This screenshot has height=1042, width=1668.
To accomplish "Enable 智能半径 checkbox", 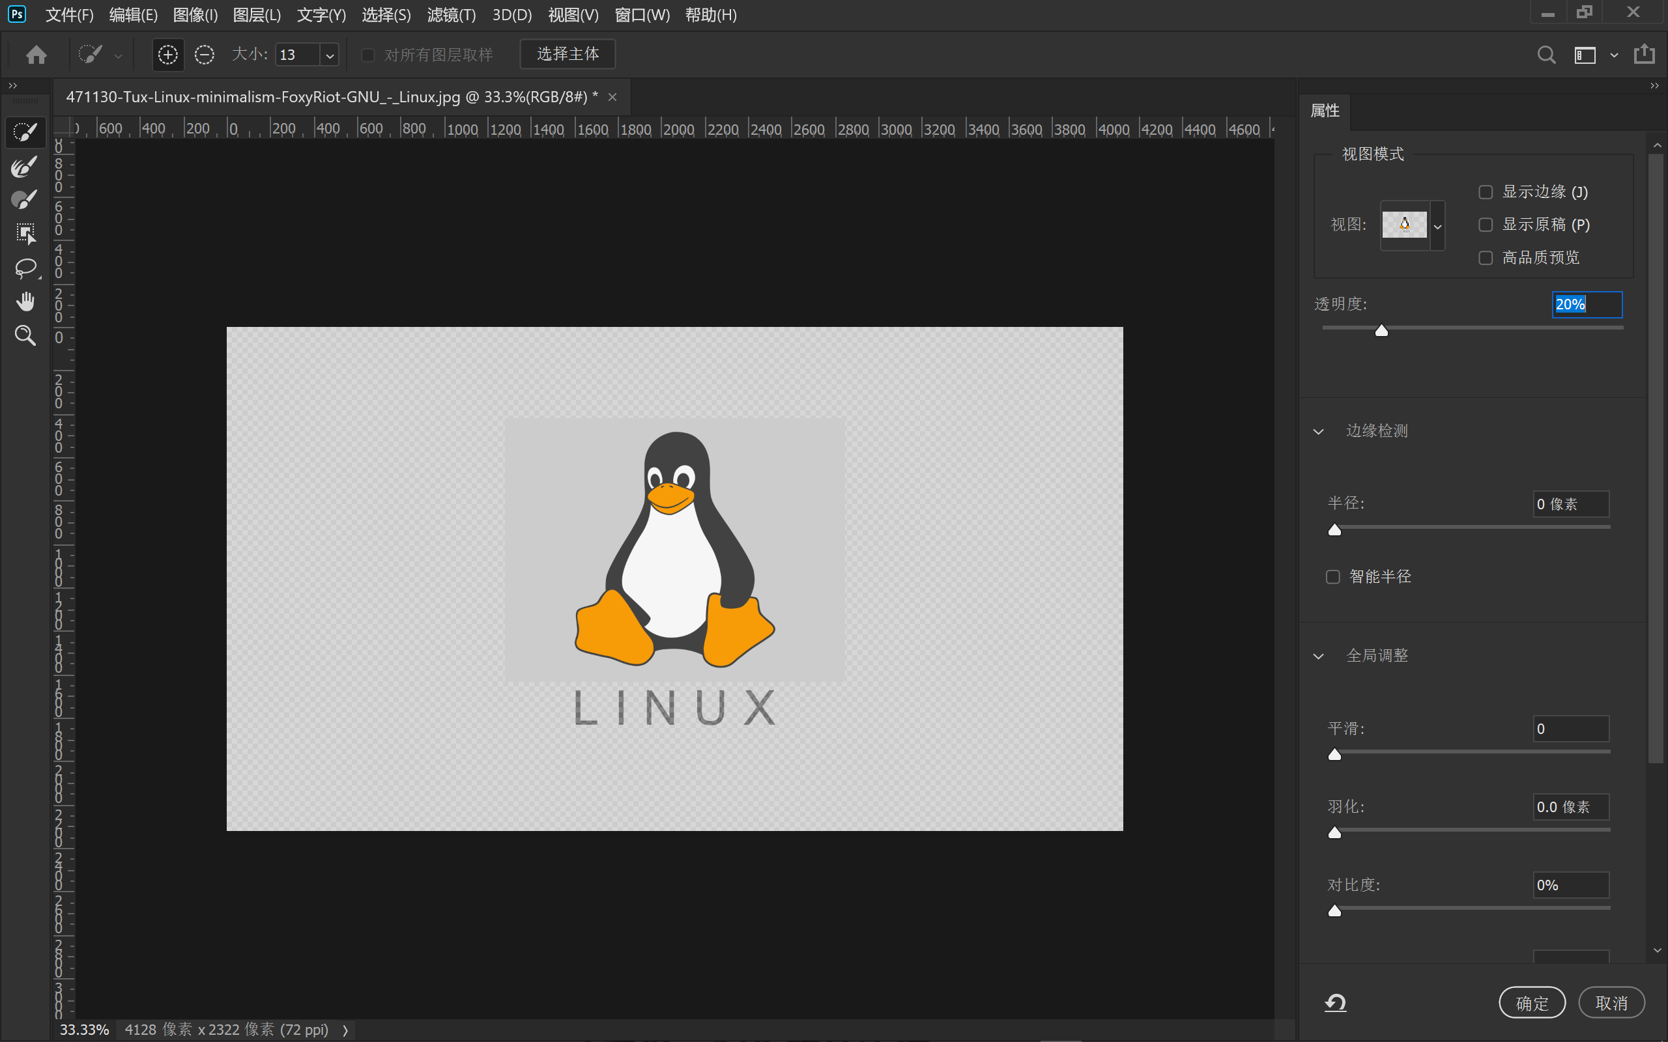I will point(1333,577).
